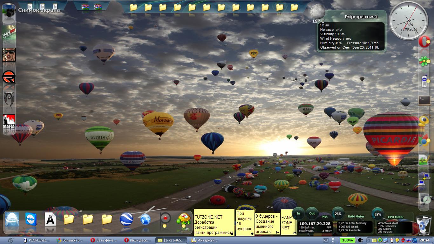Launch Google Chrome from right dock

coord(423,140)
